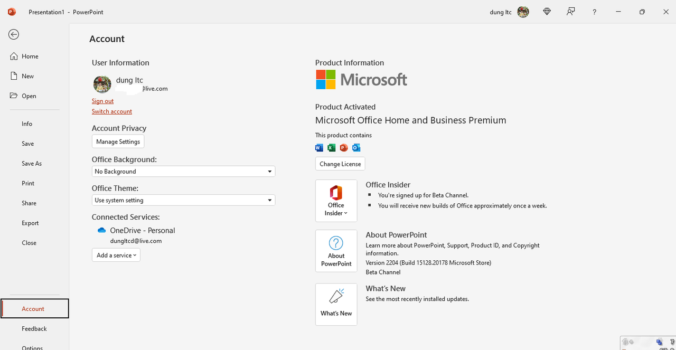Click the Change License button
The width and height of the screenshot is (676, 350).
click(340, 164)
